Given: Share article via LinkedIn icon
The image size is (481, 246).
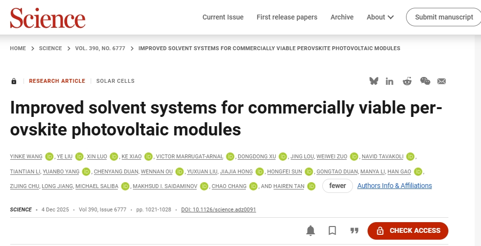Looking at the screenshot, I should pos(389,81).
